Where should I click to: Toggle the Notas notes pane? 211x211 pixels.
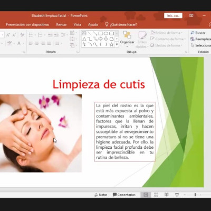pos(101,195)
